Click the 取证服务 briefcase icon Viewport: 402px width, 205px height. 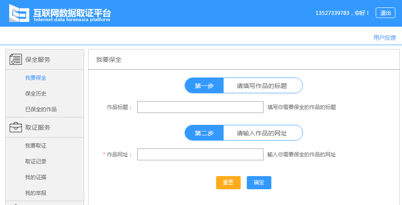click(x=16, y=127)
